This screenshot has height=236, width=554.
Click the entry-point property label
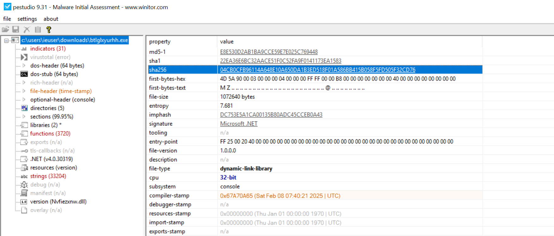pyautogui.click(x=163, y=142)
